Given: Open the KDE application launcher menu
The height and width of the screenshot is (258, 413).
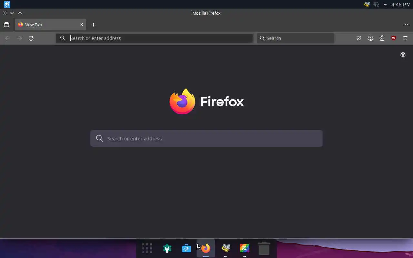Looking at the screenshot, I should 7,5.
